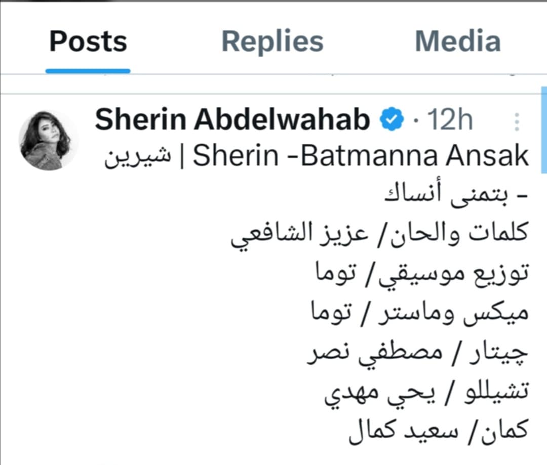The image size is (547, 465).
Task: Click the blue verified badge
Action: click(393, 120)
